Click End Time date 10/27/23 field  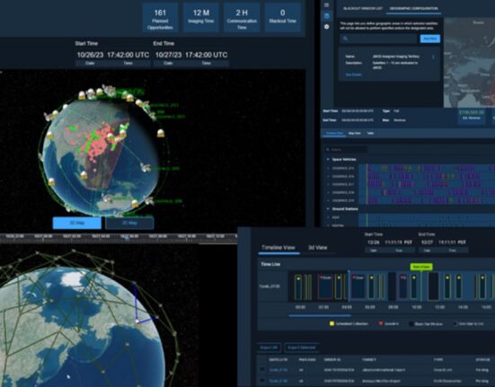(168, 55)
